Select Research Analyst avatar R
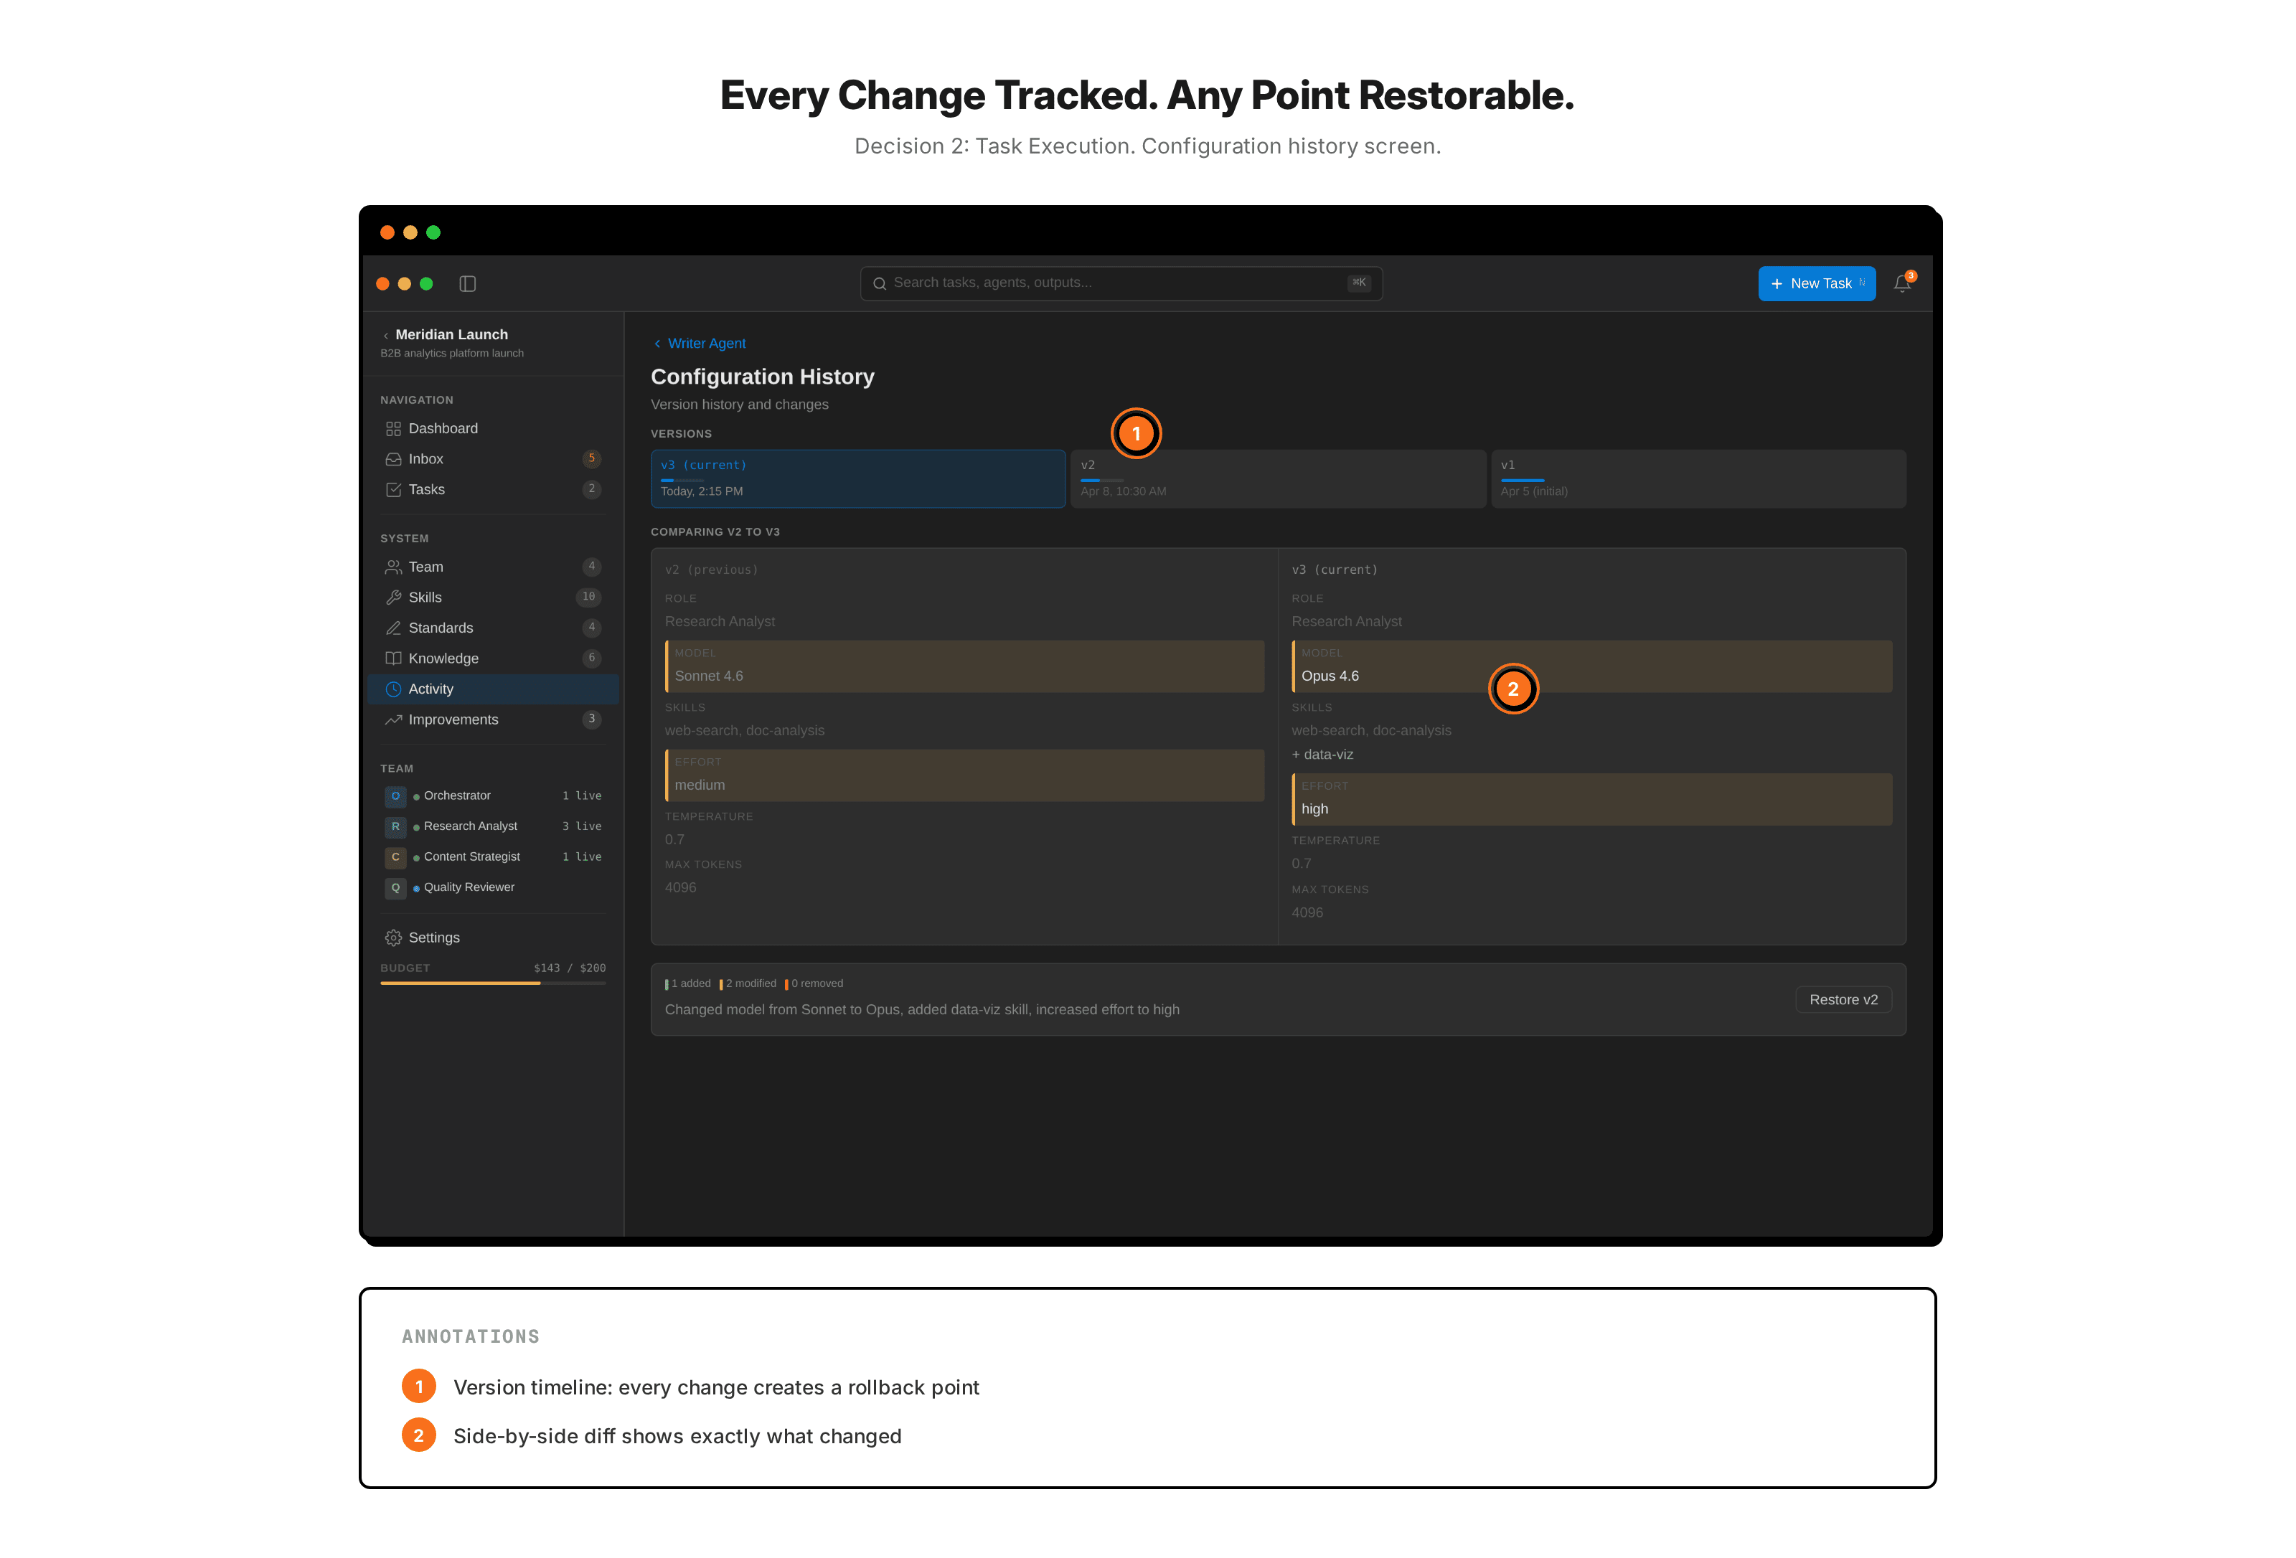Screen dimensions: 2296x1558 click(x=395, y=827)
